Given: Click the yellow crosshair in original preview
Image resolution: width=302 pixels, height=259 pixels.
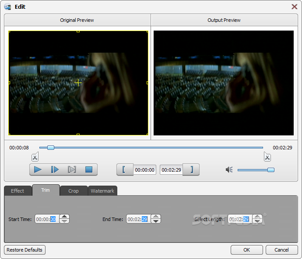Looking at the screenshot, I should coord(78,83).
